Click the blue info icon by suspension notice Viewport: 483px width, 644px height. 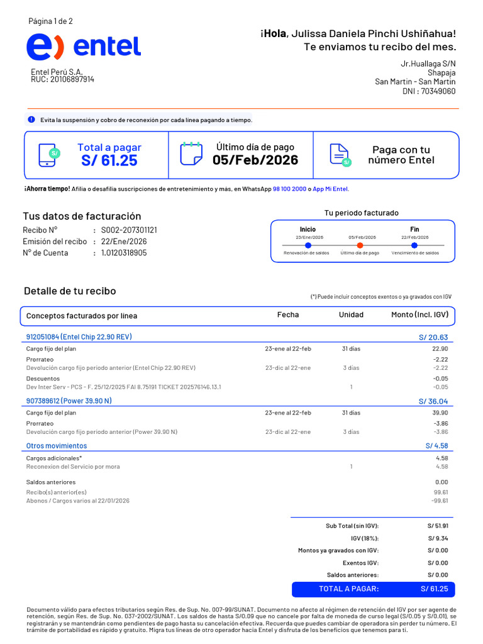point(31,119)
